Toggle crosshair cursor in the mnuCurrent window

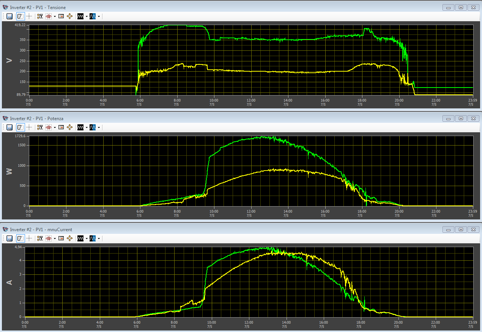29,238
